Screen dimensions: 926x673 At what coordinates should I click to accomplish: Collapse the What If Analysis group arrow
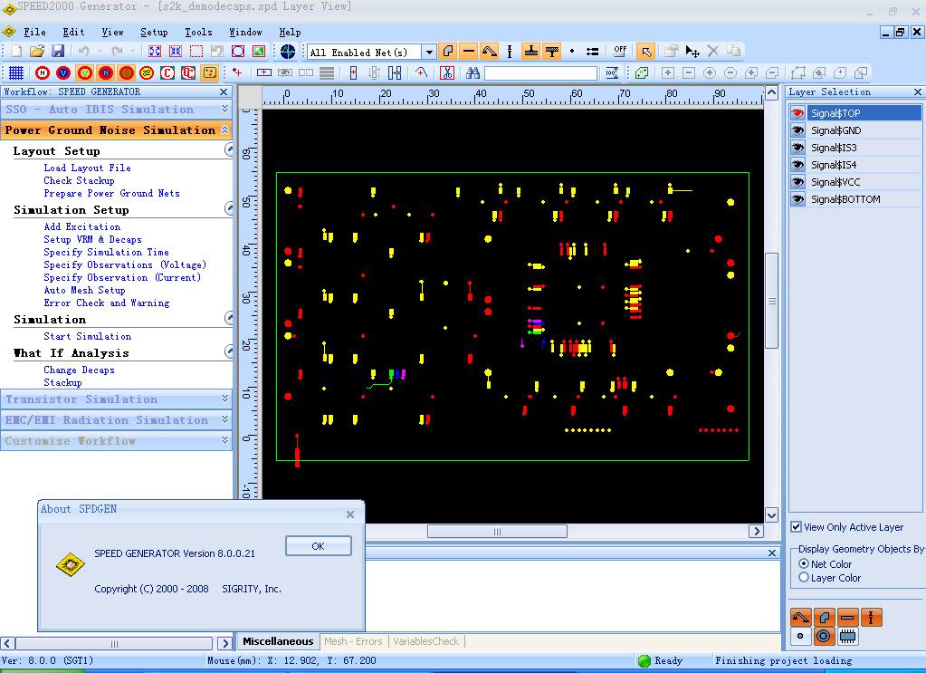229,351
